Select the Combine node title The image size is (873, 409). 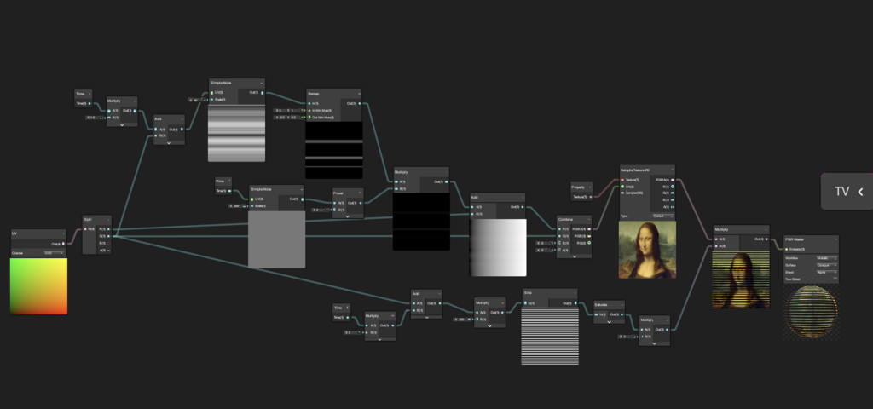[566, 220]
